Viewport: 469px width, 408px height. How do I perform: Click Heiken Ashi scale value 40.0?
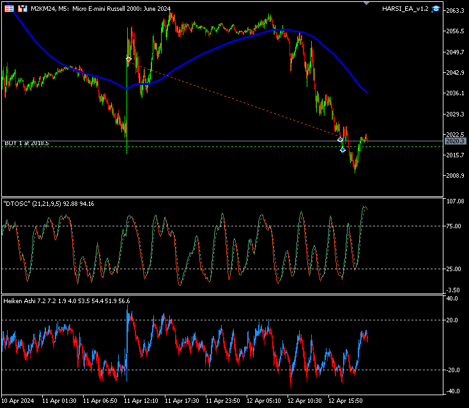tap(452, 299)
